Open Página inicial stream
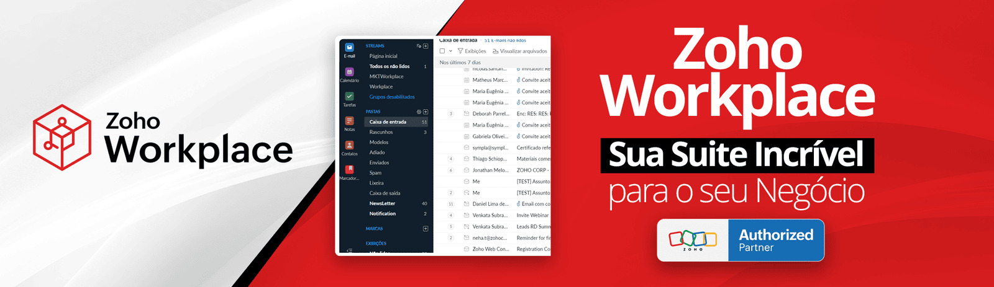The width and height of the screenshot is (994, 287). tap(383, 56)
